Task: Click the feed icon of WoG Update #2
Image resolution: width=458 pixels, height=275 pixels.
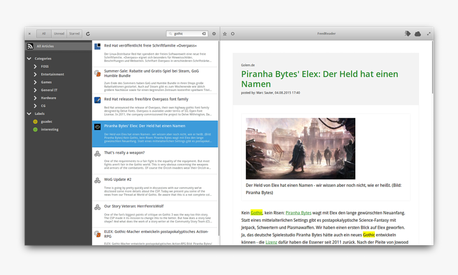Action: (97, 180)
